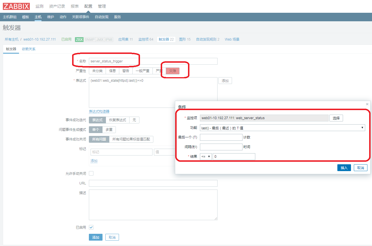Click the IPMI availability badge

click(x=109, y=39)
